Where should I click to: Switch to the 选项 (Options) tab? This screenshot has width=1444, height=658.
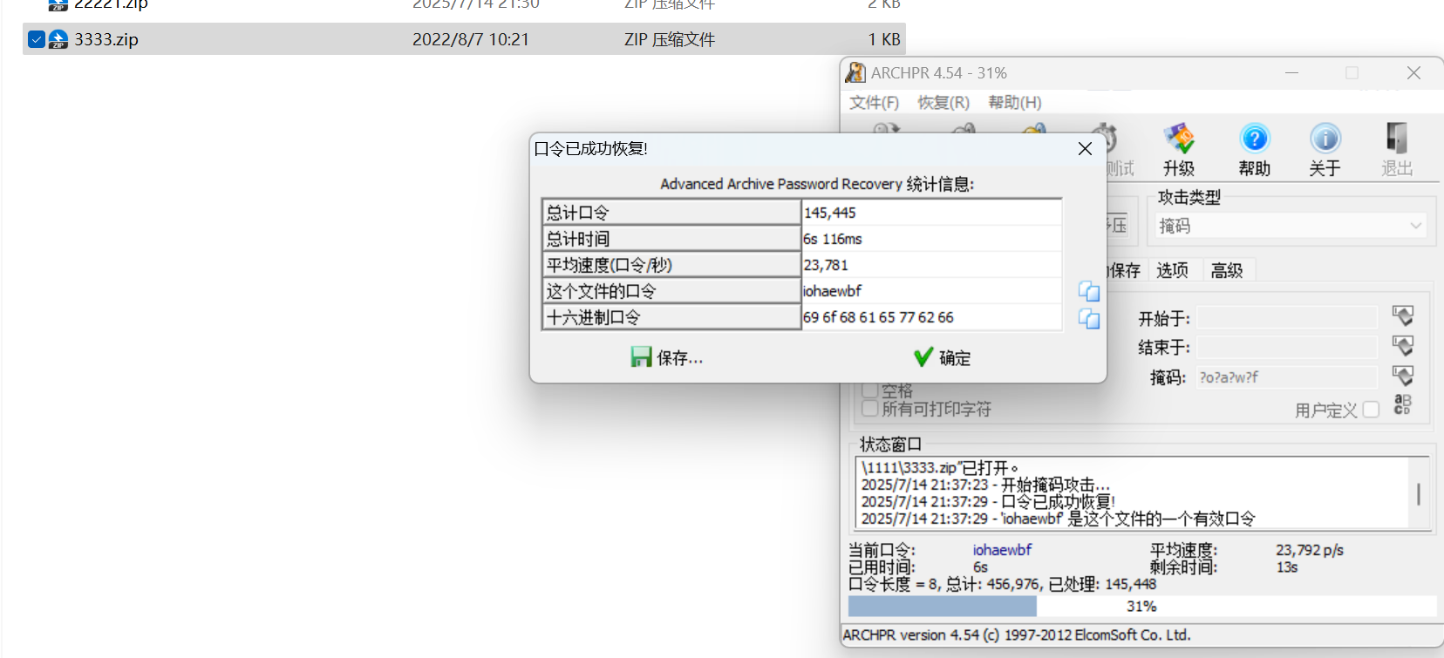[1173, 270]
